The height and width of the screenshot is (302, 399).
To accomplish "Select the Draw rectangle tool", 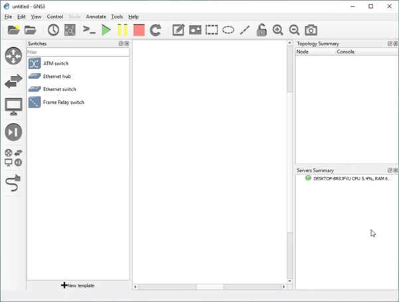I will pyautogui.click(x=211, y=30).
